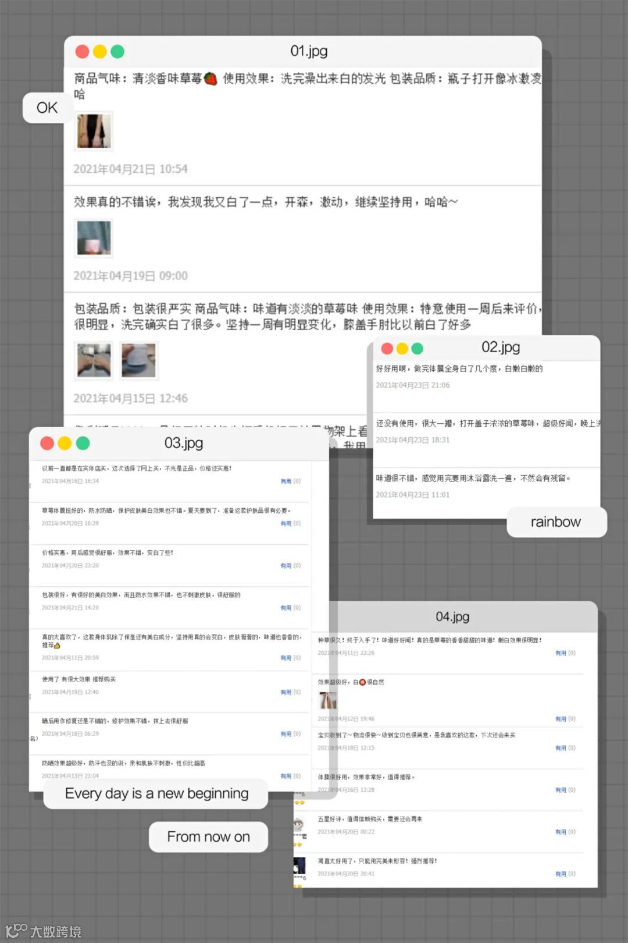Click 有用 on the 04月21日 14:20 review
The width and height of the screenshot is (628, 943).
286,608
